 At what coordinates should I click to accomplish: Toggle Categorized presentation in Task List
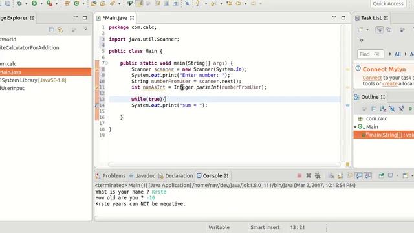tap(380, 30)
